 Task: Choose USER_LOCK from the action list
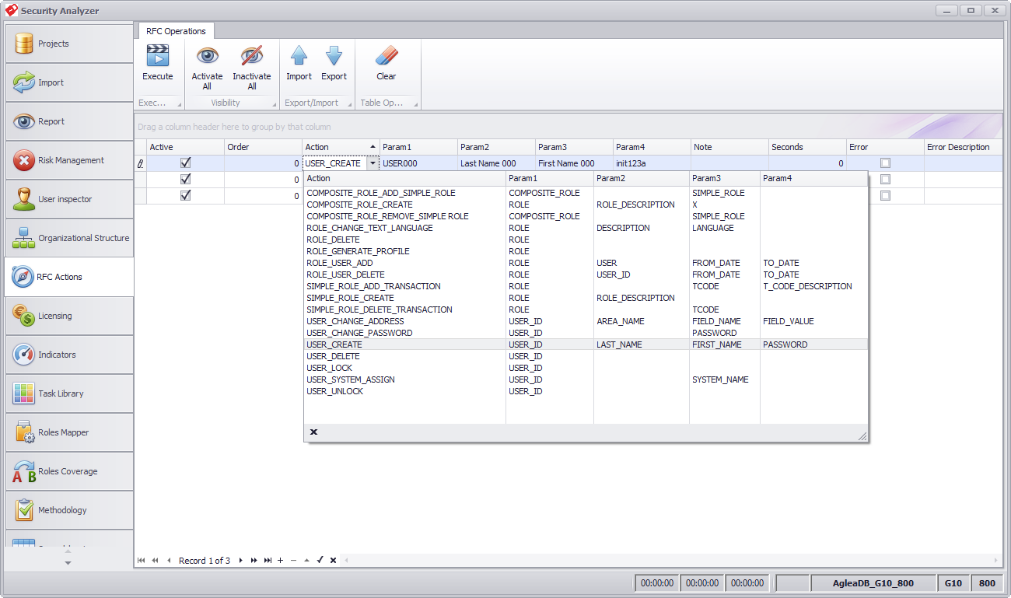pos(330,368)
